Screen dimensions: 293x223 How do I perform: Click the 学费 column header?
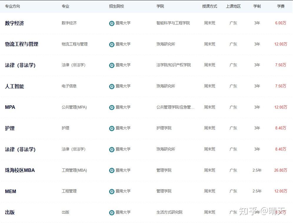[281, 6]
